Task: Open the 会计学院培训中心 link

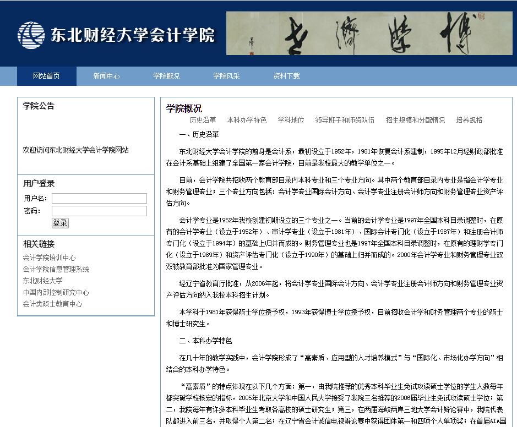Action: [49, 258]
